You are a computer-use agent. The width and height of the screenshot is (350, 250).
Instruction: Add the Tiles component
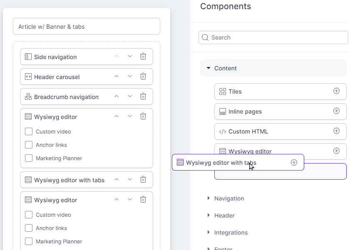pos(336,91)
